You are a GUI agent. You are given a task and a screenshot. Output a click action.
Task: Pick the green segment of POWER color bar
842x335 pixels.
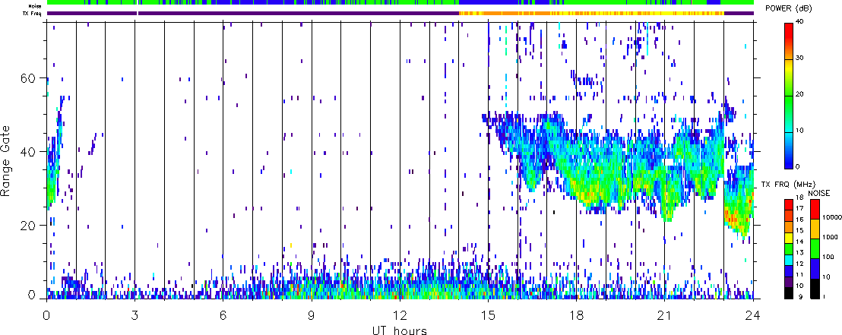(789, 115)
